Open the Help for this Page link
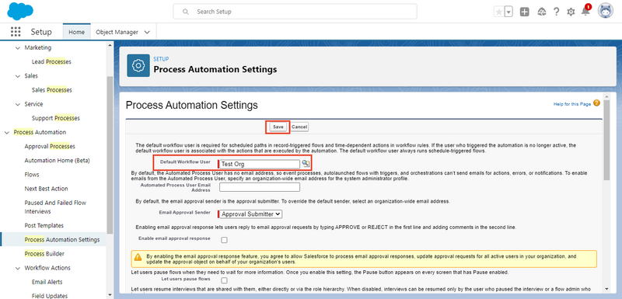Image resolution: width=622 pixels, height=299 pixels. pyautogui.click(x=572, y=104)
